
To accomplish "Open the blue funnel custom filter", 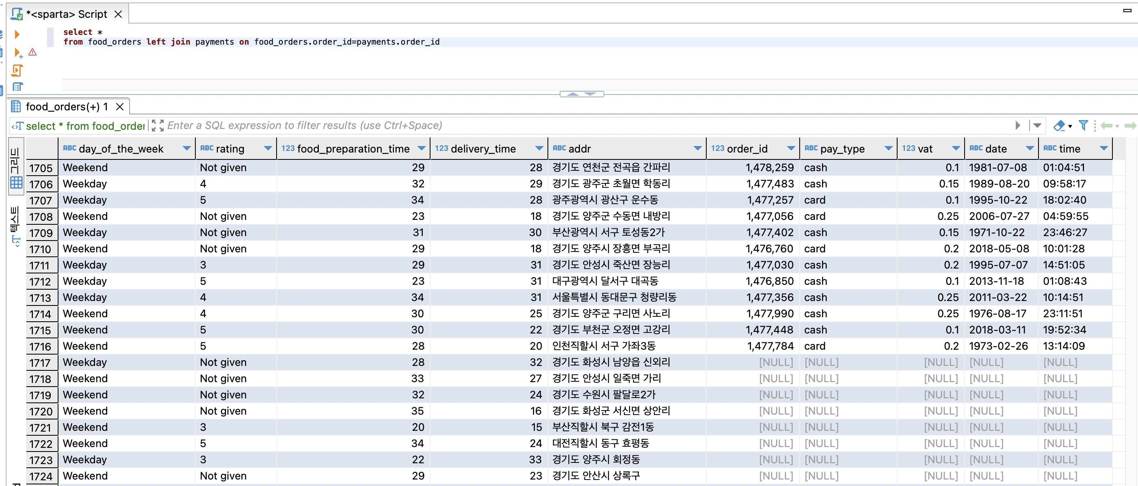I will (1083, 126).
